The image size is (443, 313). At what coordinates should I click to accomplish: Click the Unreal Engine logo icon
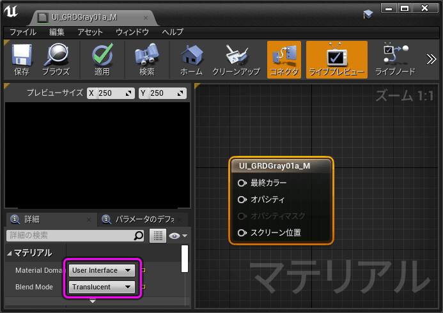[11, 11]
